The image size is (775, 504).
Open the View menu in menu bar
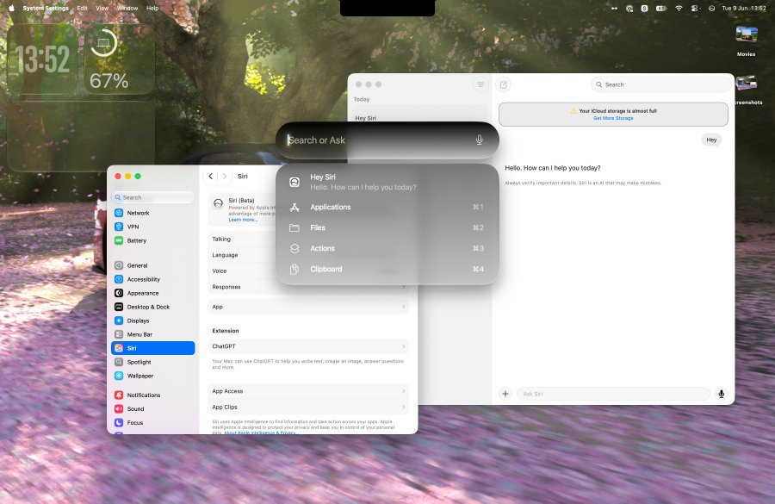(x=102, y=9)
